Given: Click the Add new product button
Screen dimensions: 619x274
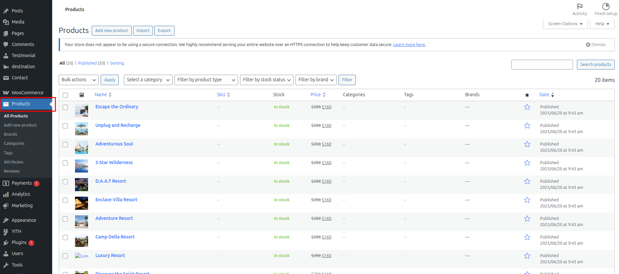Looking at the screenshot, I should [x=112, y=31].
